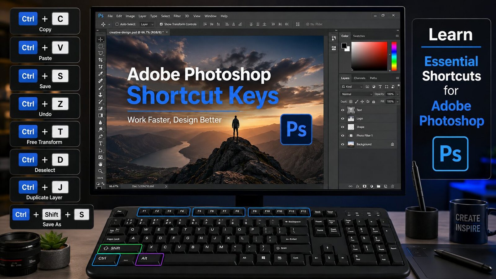Select the Eraser tool
496x279 pixels.
[100, 108]
